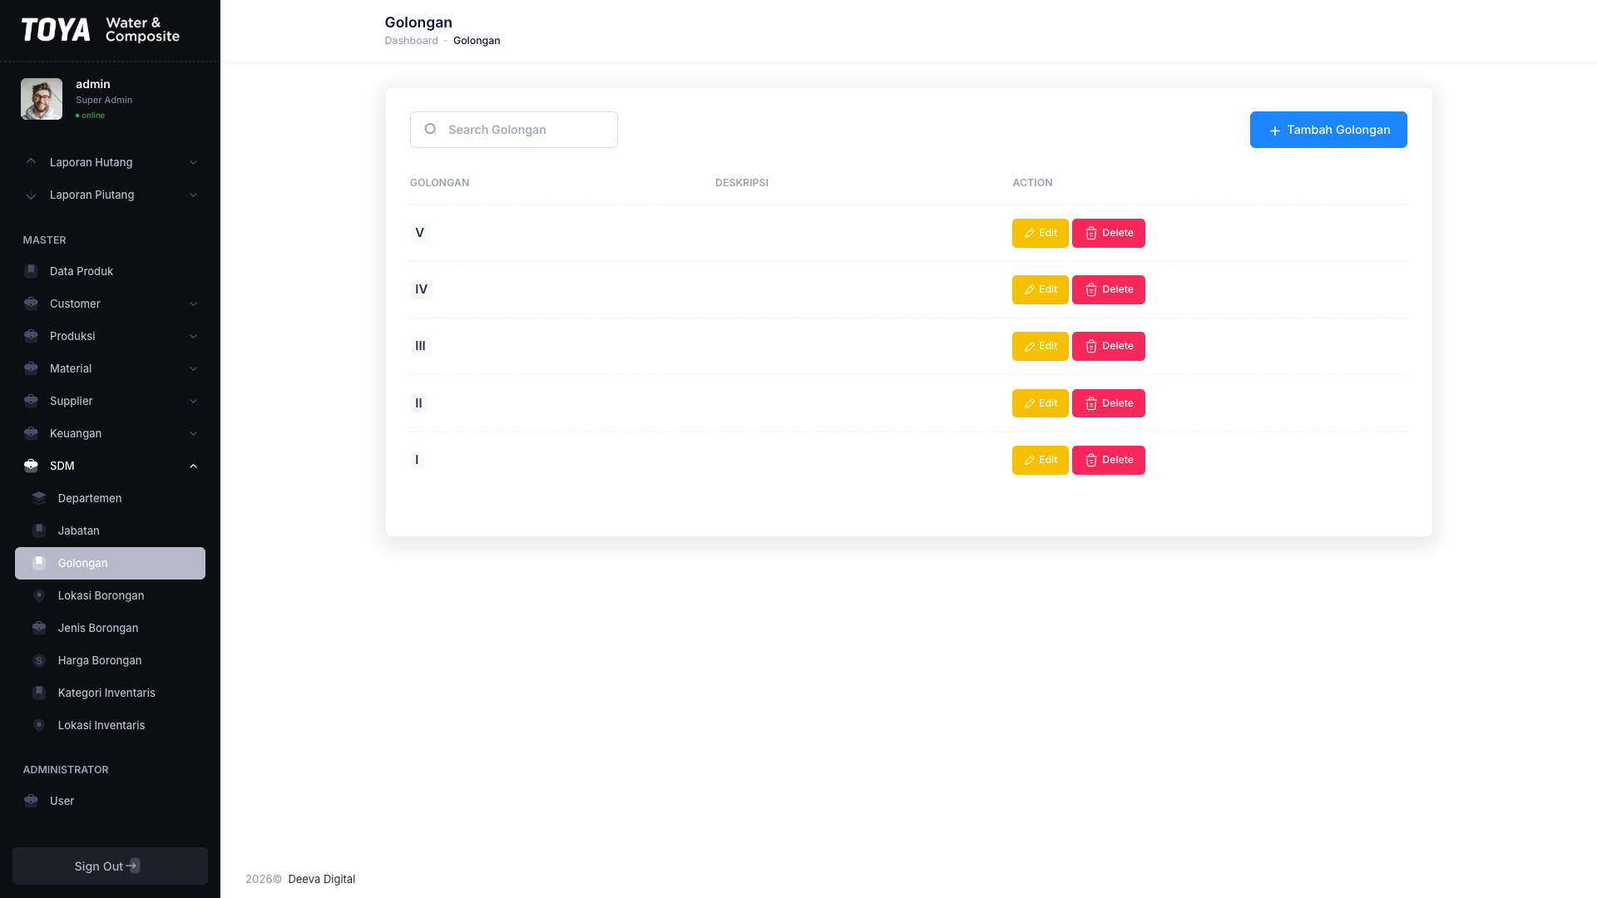Click the SDM briefcase icon
The height and width of the screenshot is (898, 1597).
[x=31, y=466]
